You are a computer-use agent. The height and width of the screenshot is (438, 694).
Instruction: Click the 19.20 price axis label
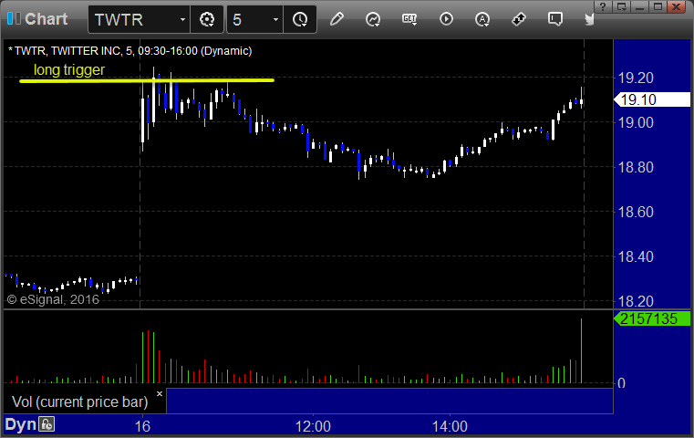pos(636,78)
